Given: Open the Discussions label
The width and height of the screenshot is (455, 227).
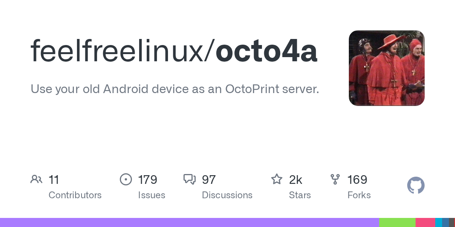Looking at the screenshot, I should (227, 195).
